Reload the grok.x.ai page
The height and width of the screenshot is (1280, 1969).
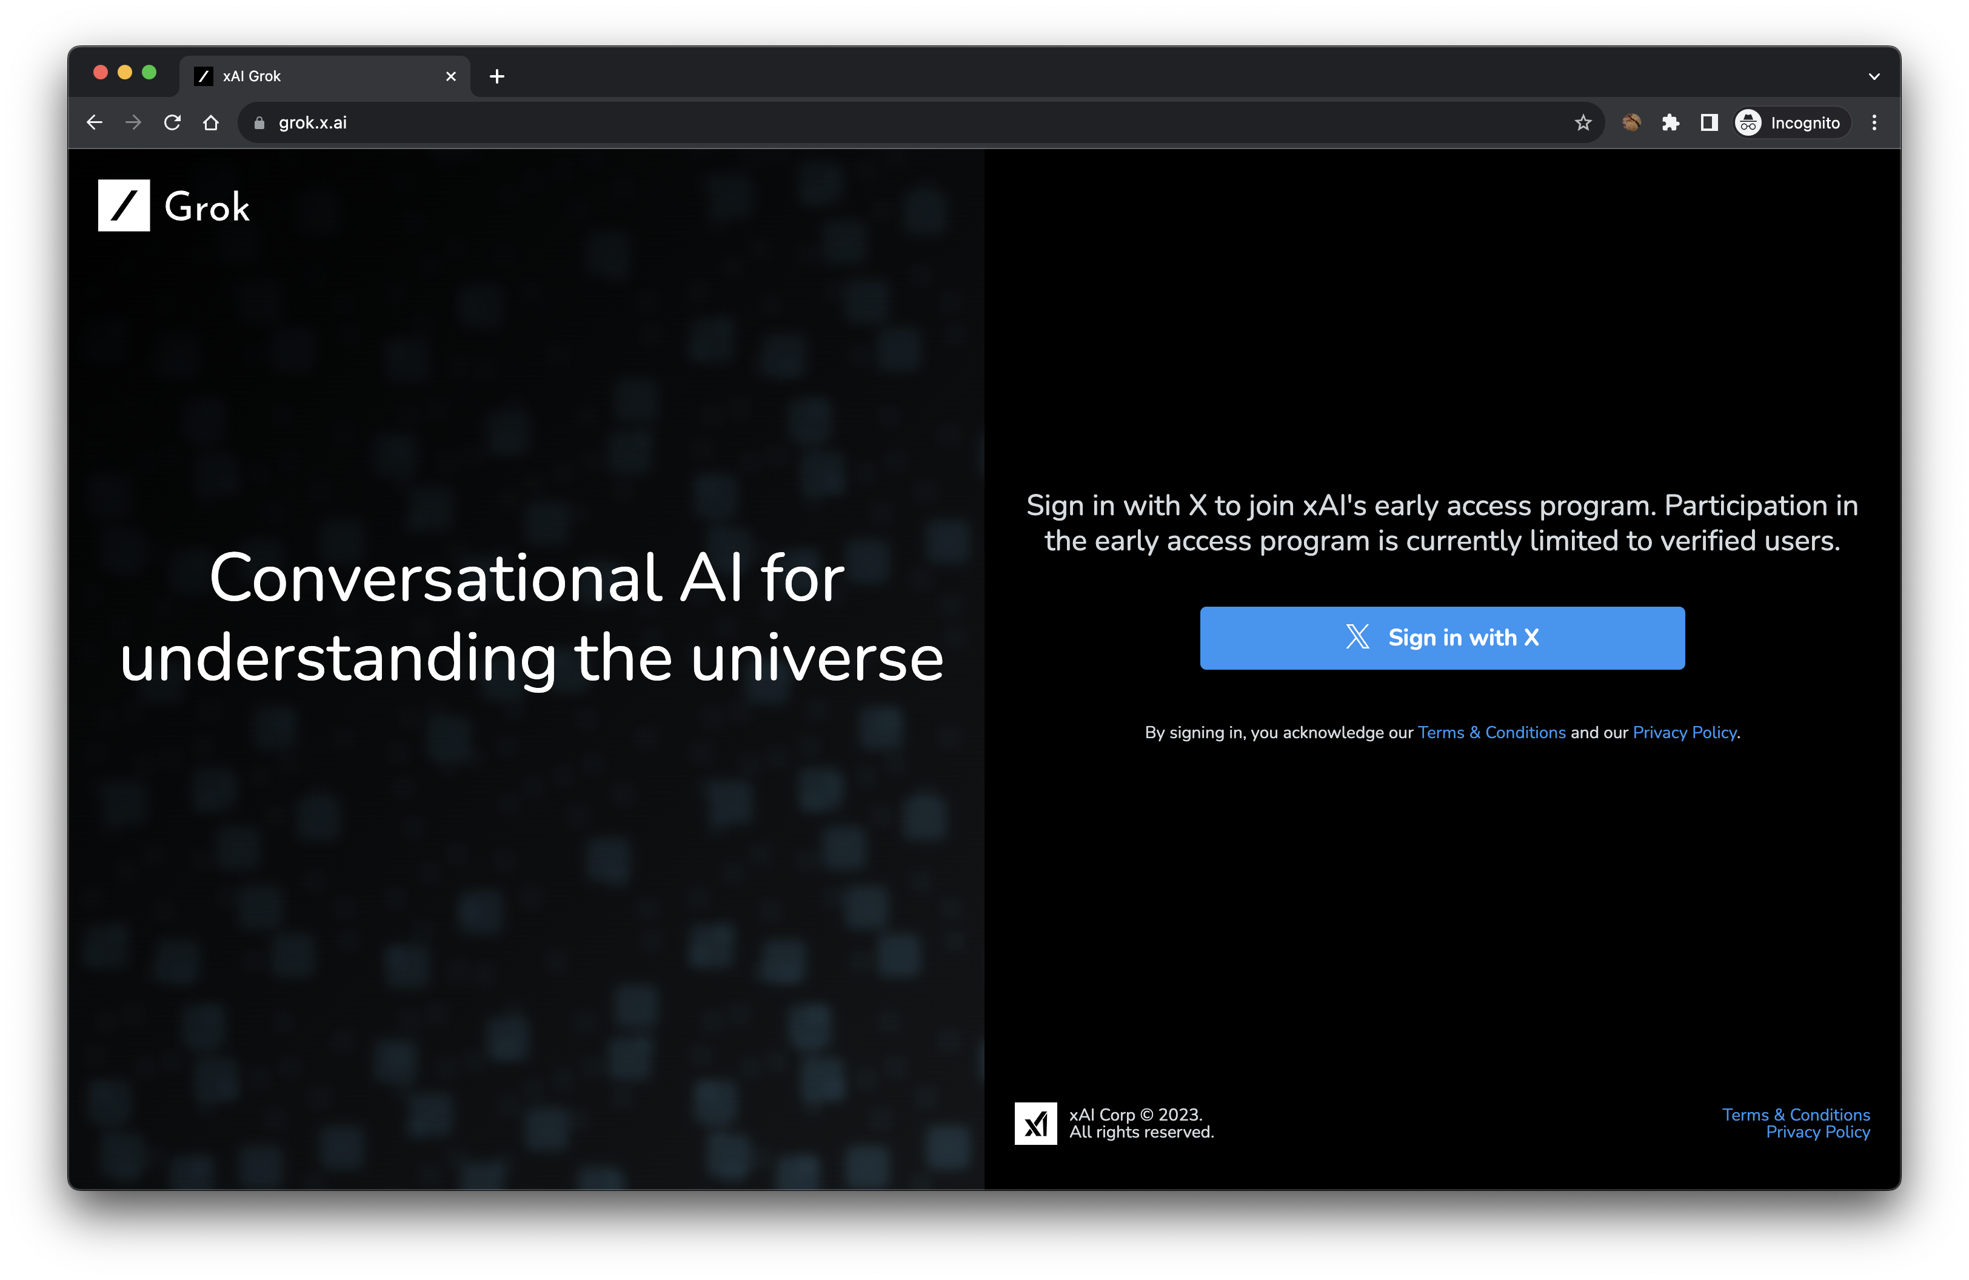pos(173,122)
